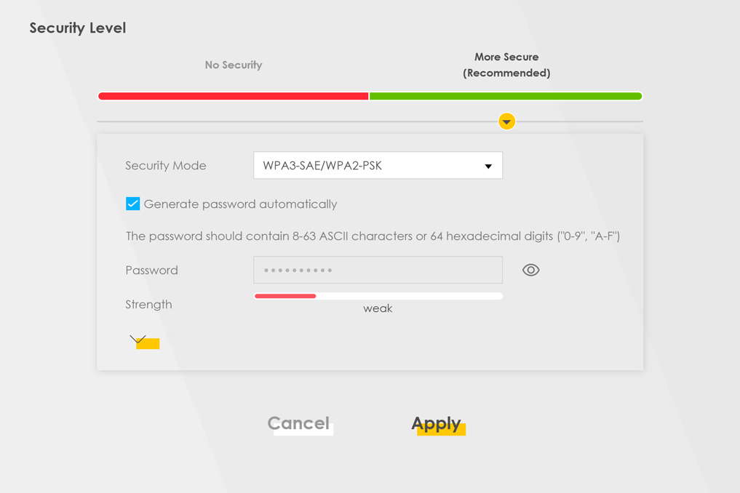Select the green More Secure bar segment
Screen dimensions: 740x493
[506, 96]
